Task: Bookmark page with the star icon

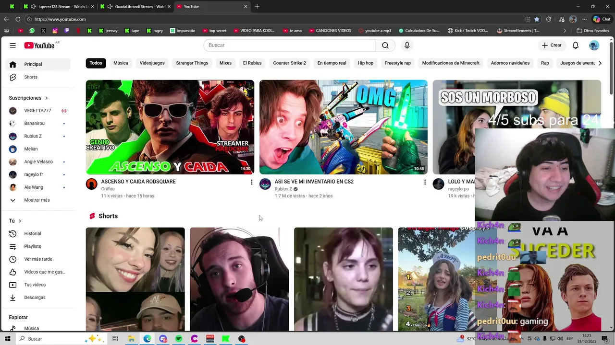Action: 537,19
